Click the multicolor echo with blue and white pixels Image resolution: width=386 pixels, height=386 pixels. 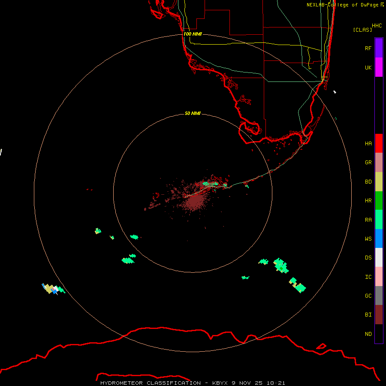[53, 289]
